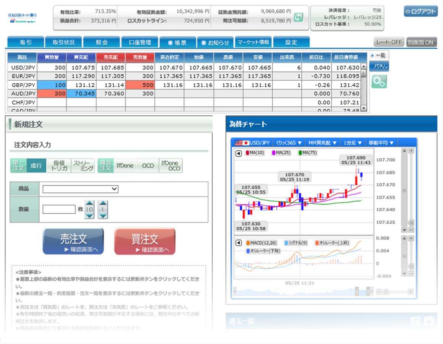Screen dimensions: 443x344
Task: Switch to パネル view
Action: coord(379,66)
